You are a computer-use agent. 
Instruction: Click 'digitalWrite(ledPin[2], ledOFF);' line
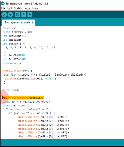[x=44, y=125]
